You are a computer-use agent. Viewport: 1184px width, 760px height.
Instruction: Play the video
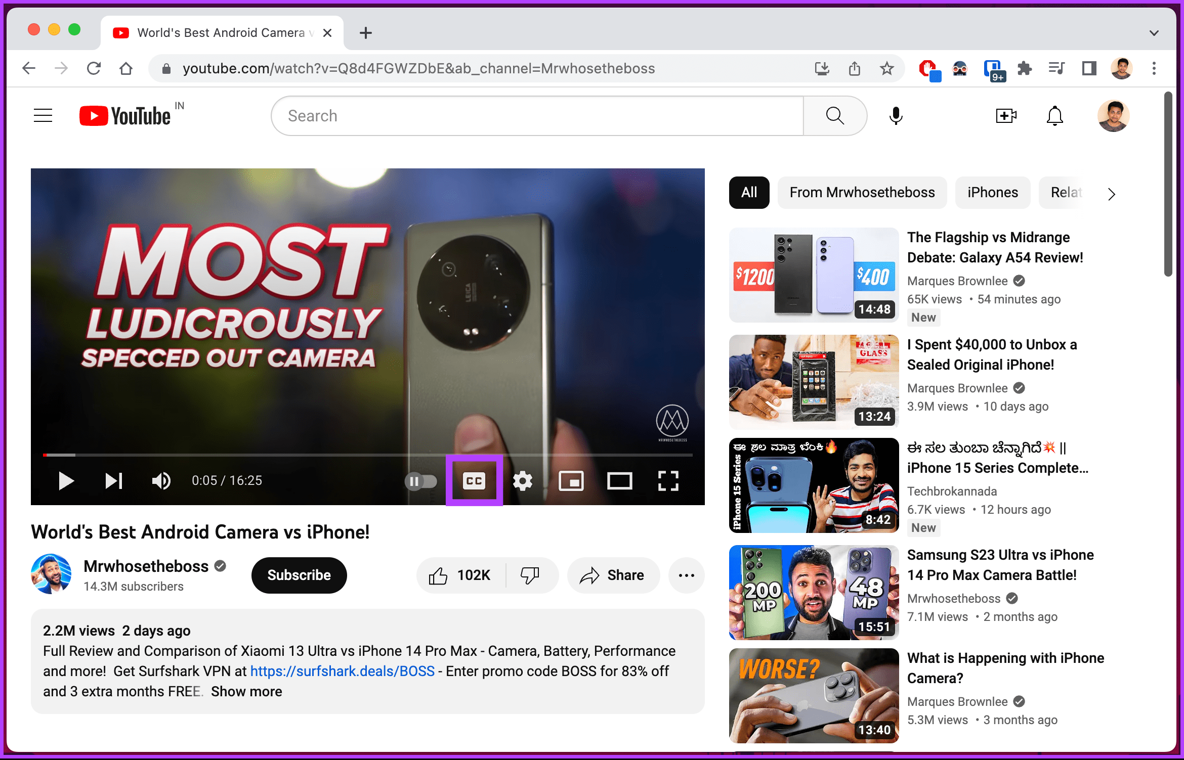coord(66,481)
